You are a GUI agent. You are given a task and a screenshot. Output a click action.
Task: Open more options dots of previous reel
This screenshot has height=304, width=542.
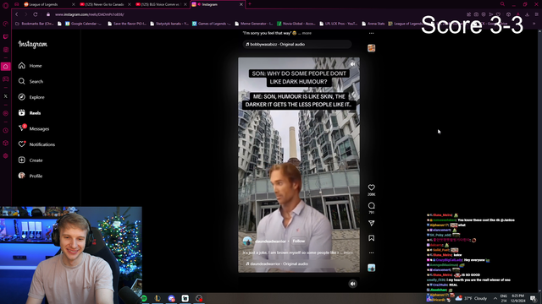[371, 34]
